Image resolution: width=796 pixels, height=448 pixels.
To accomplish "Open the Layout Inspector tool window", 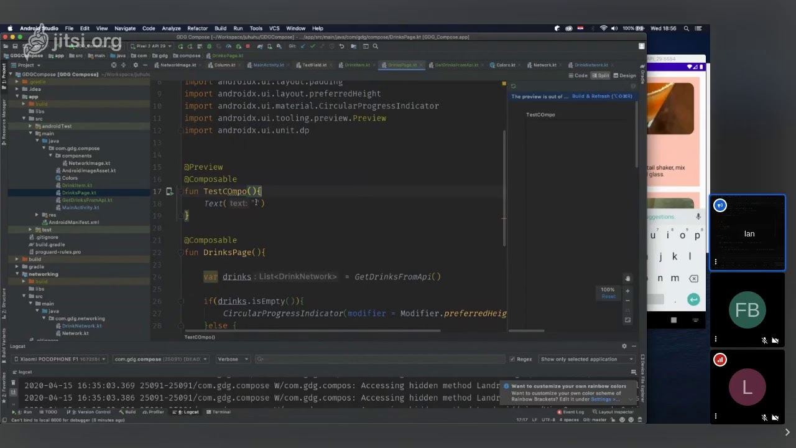I will pyautogui.click(x=613, y=412).
